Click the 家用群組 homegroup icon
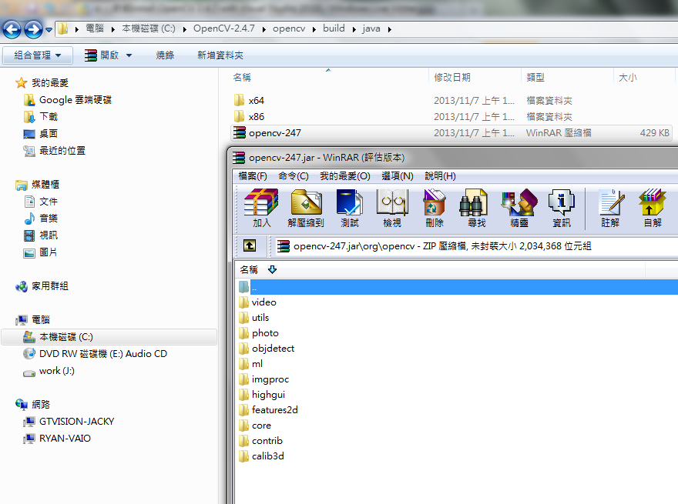Image resolution: width=678 pixels, height=504 pixels. (x=22, y=286)
